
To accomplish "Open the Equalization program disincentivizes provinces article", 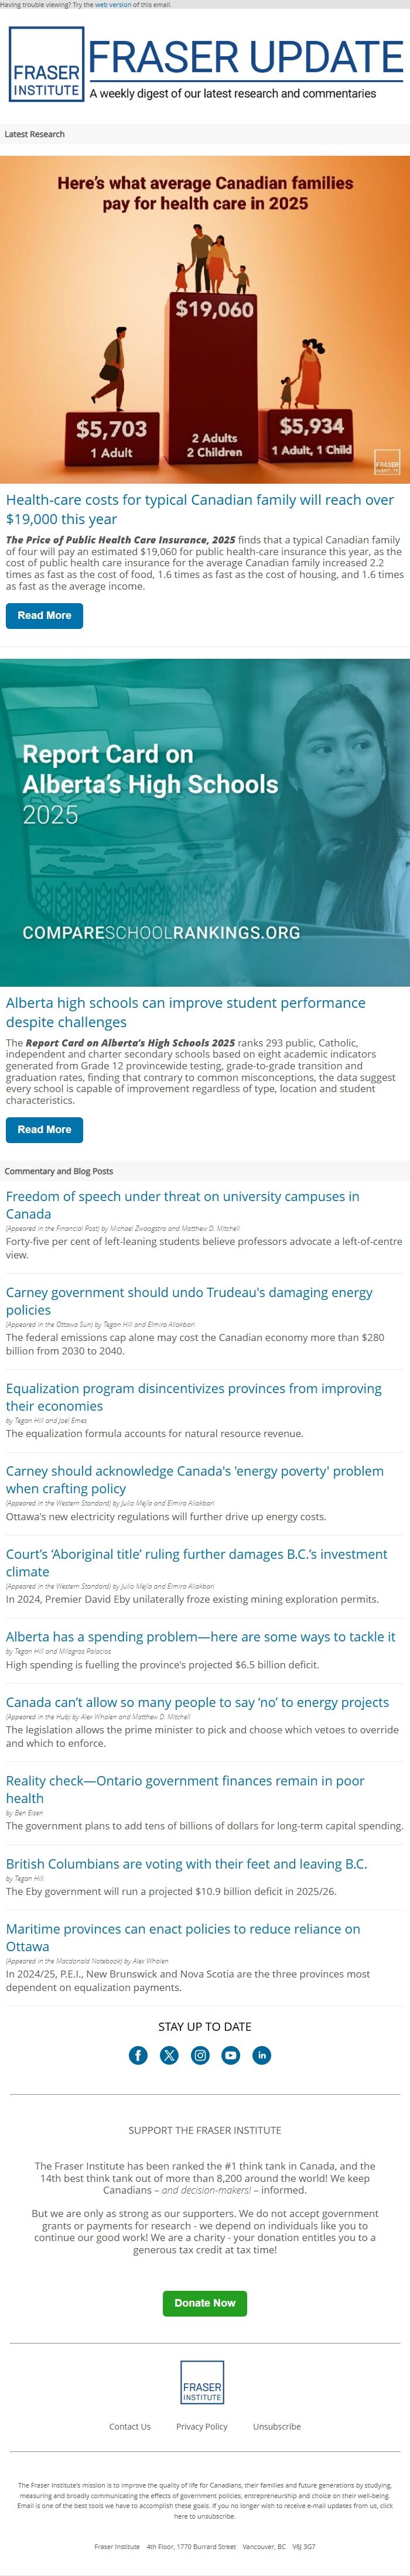I will (194, 1397).
